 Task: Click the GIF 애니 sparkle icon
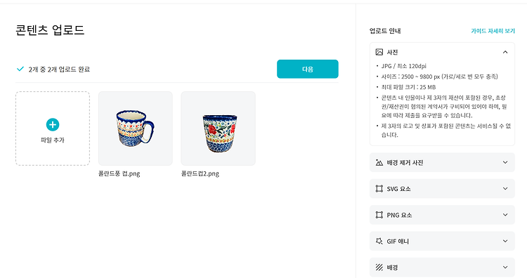pyautogui.click(x=379, y=241)
